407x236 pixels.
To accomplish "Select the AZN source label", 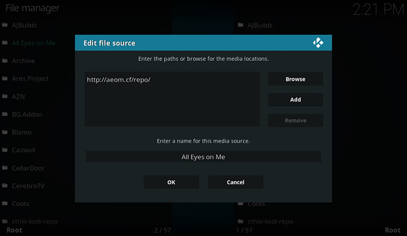I will [x=18, y=96].
